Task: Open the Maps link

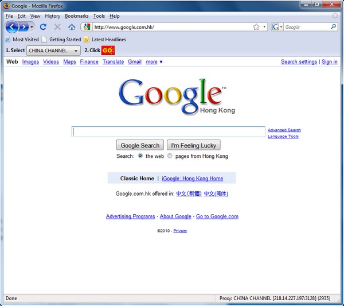Action: [69, 62]
